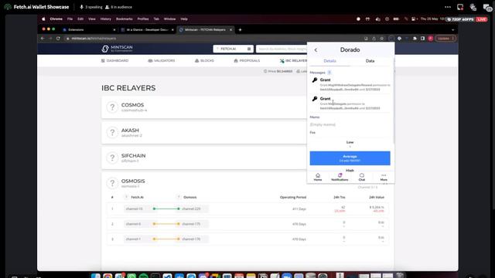Close the Mintscan browser tab
The height and width of the screenshot is (278, 495).
(x=230, y=29)
